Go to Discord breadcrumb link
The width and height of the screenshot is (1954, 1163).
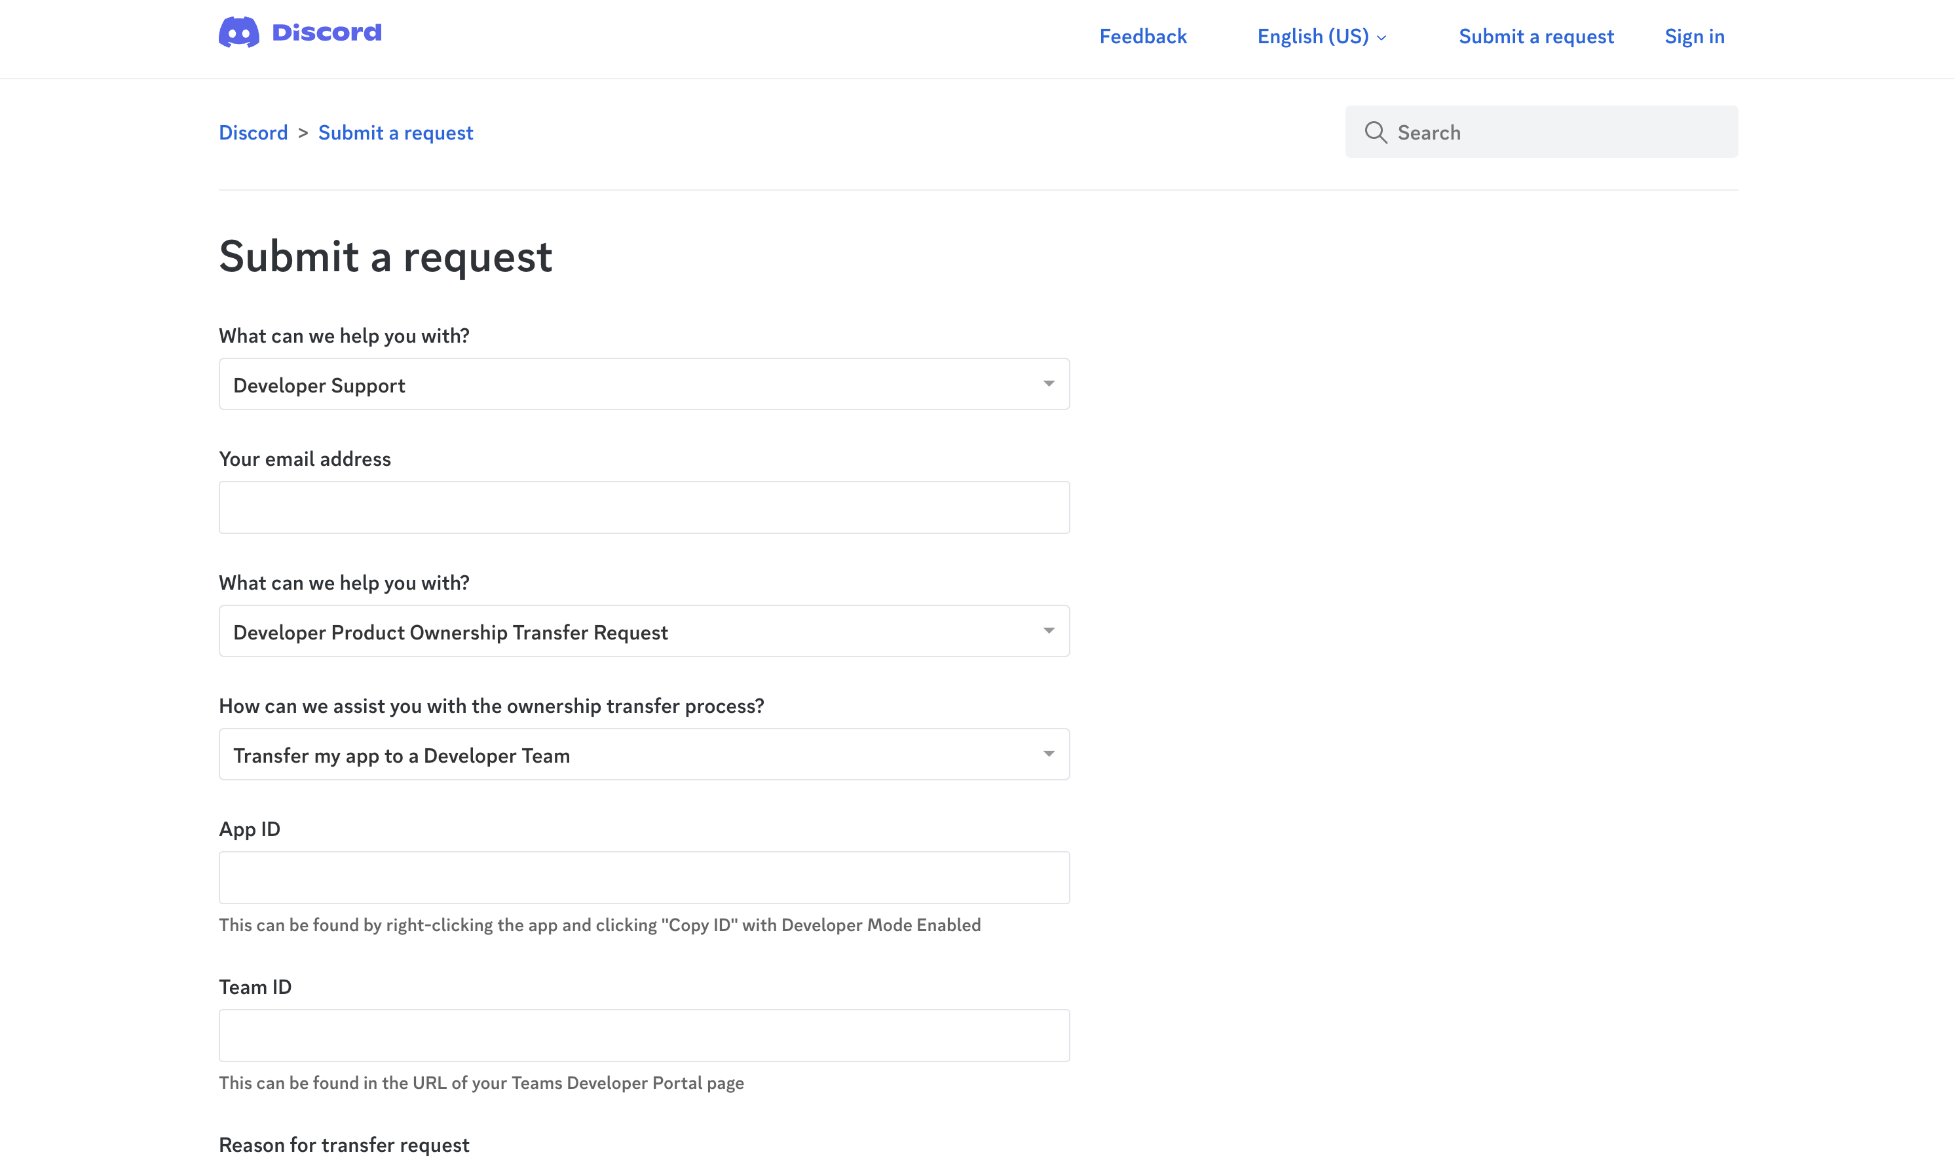click(253, 132)
